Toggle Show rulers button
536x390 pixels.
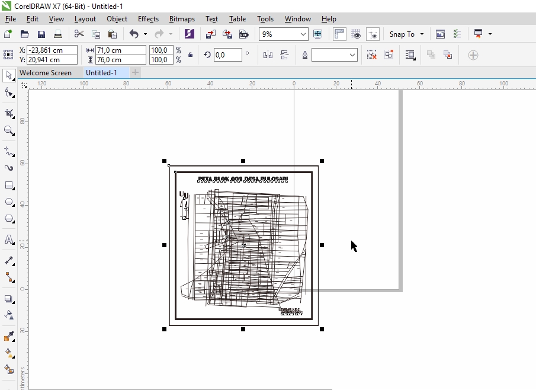tap(339, 34)
